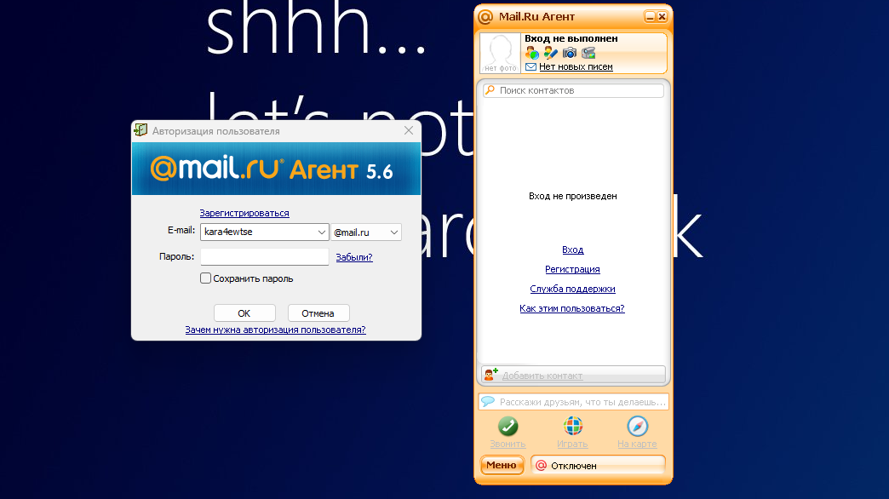Click the 'Вход не выполнен' status text

pos(571,38)
